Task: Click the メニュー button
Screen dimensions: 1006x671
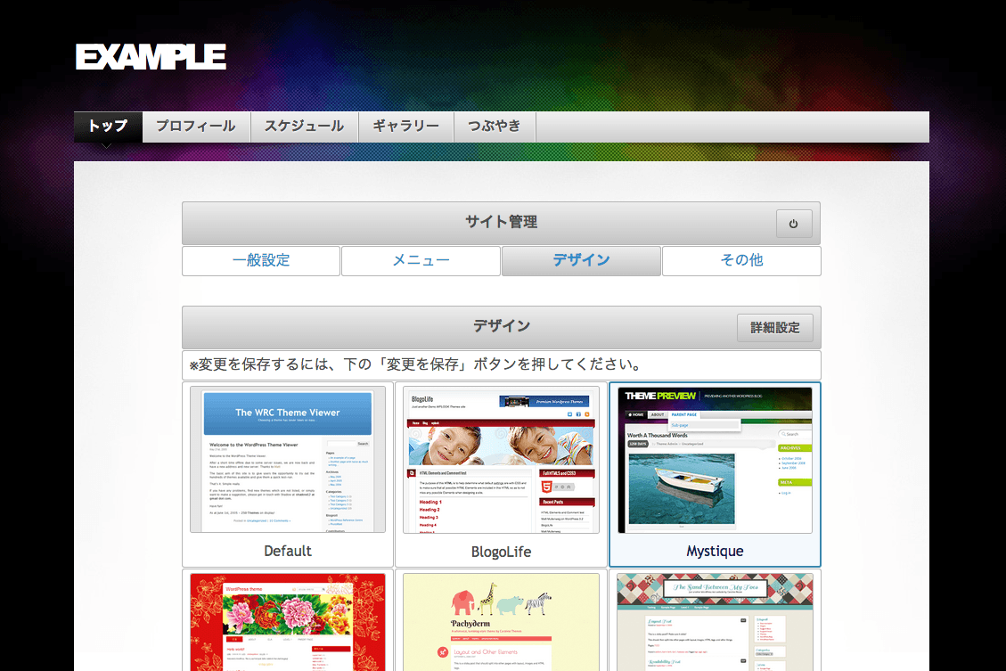Action: 421,261
